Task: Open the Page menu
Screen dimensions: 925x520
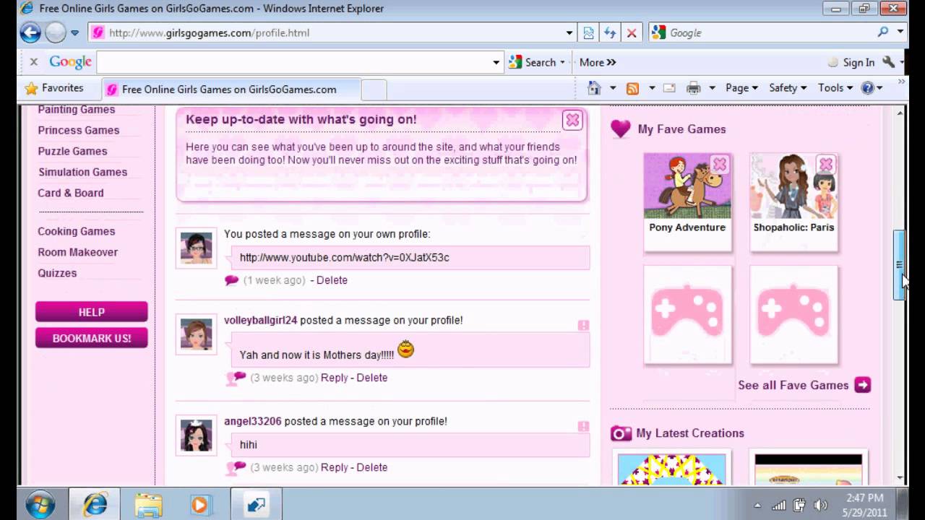Action: tap(741, 88)
